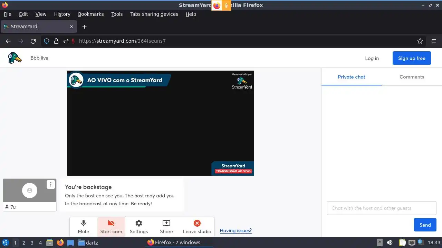Open the system application menu in taskbar

pyautogui.click(x=5, y=242)
